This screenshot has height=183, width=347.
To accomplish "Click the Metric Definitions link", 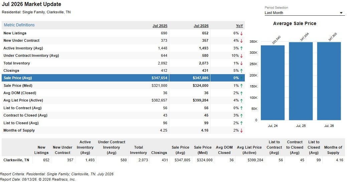I will (x=19, y=25).
